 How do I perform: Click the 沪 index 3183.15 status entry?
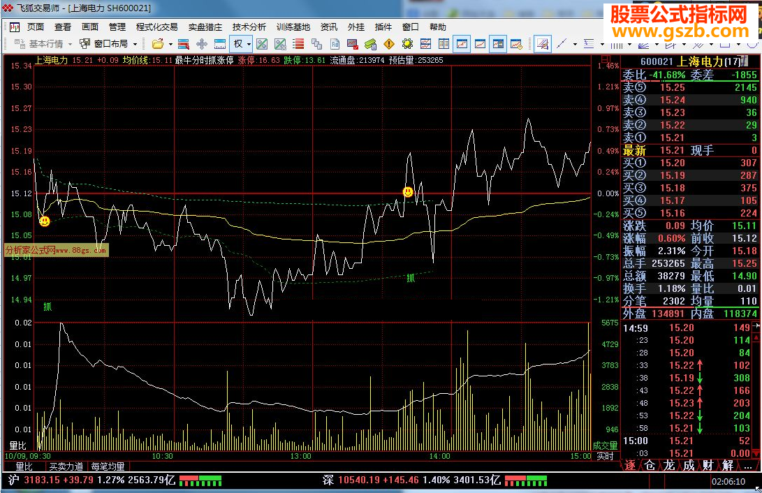(92, 480)
